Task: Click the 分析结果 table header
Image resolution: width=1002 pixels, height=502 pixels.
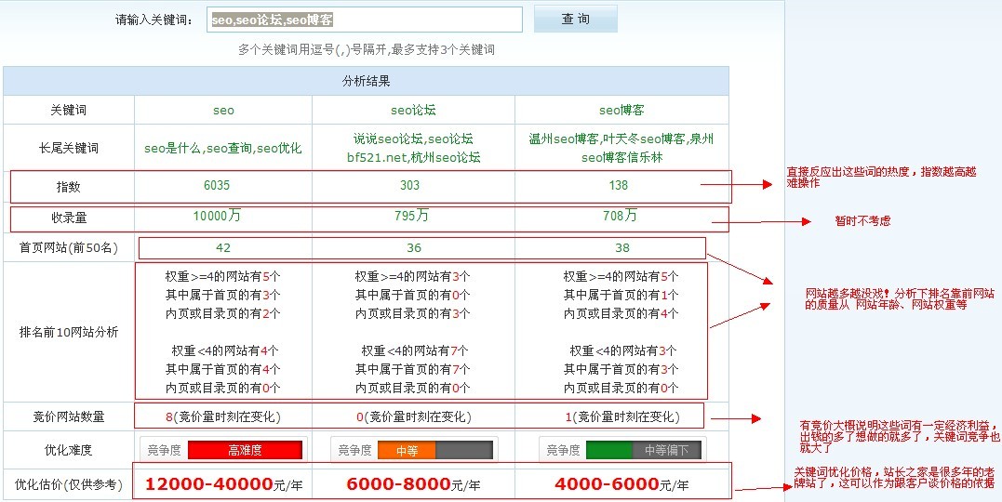Action: click(366, 82)
